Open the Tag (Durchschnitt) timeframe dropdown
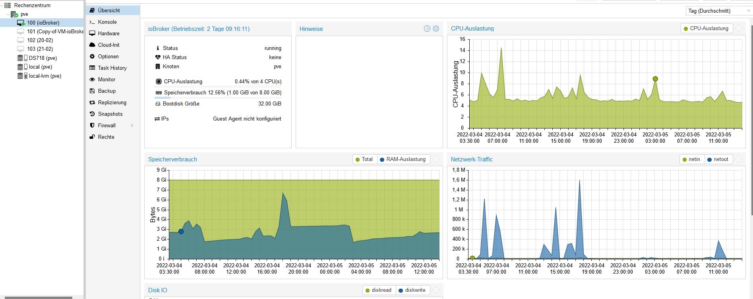 (718, 11)
